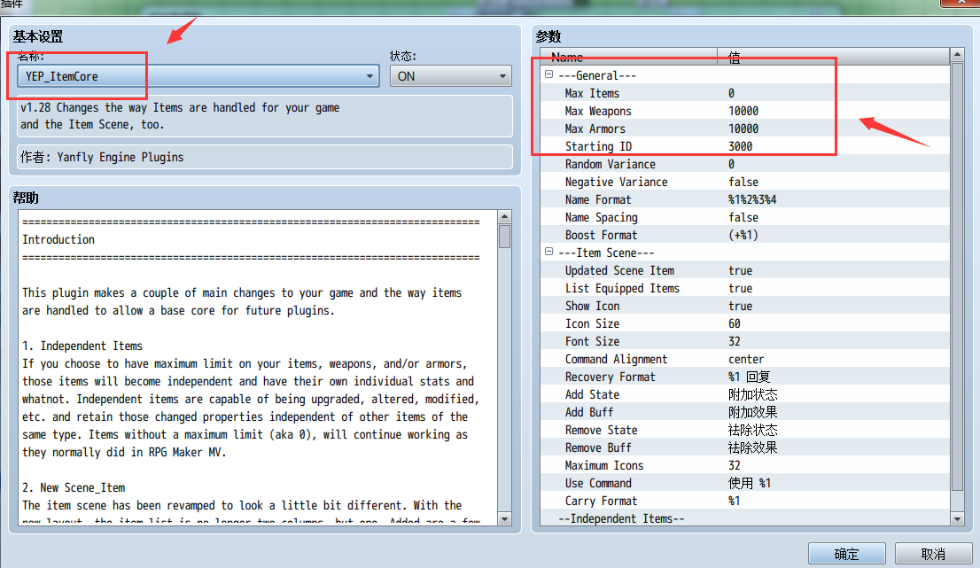Screen dimensions: 980x568
Task: Select the Random Variance parameter row
Action: click(x=745, y=164)
